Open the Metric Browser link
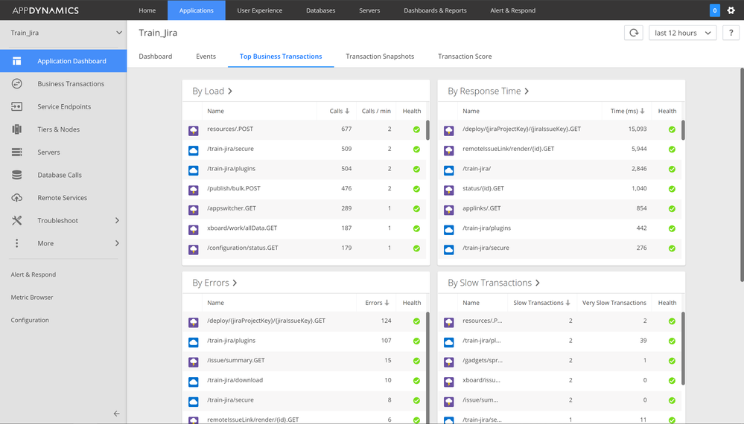The width and height of the screenshot is (744, 424). (x=32, y=297)
